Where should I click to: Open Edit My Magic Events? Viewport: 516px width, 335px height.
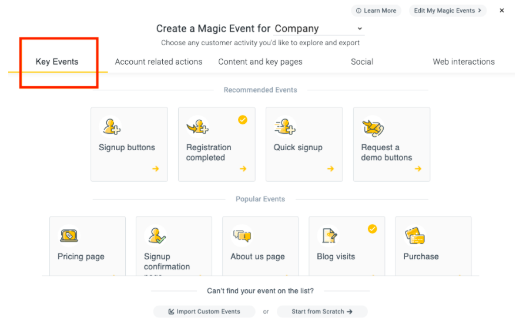pos(448,11)
